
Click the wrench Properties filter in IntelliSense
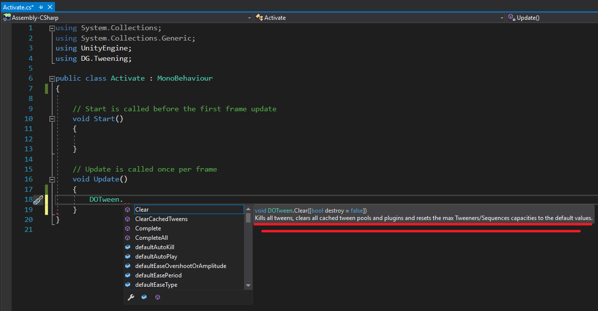(131, 297)
